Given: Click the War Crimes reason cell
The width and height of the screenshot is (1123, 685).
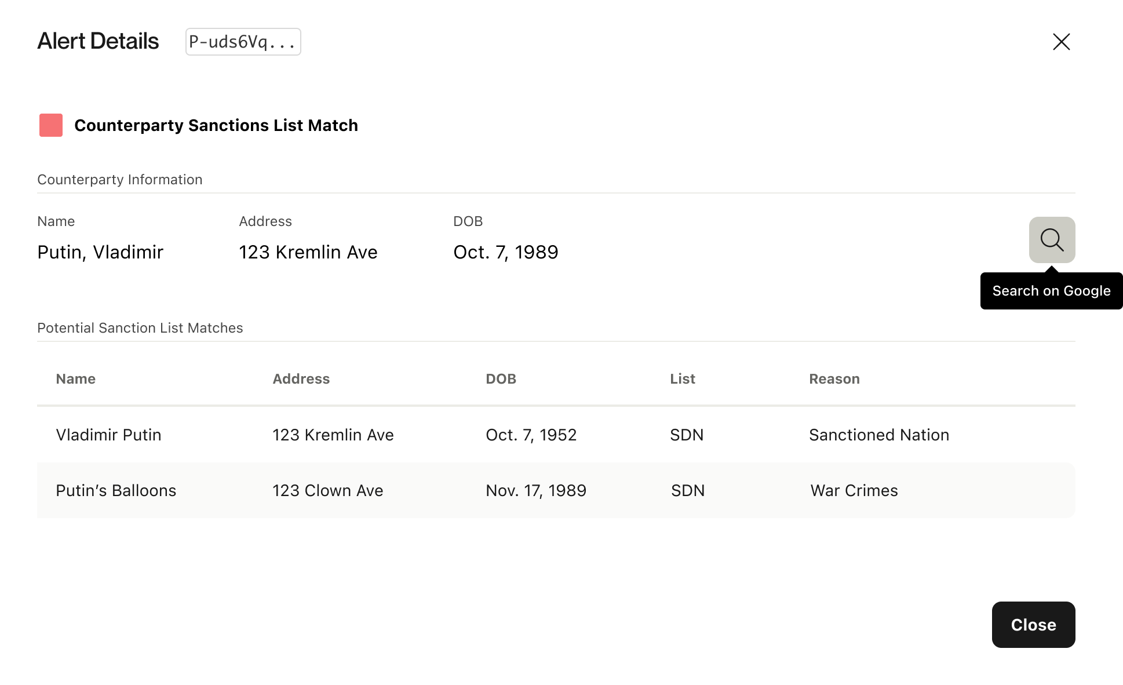Looking at the screenshot, I should tap(854, 490).
